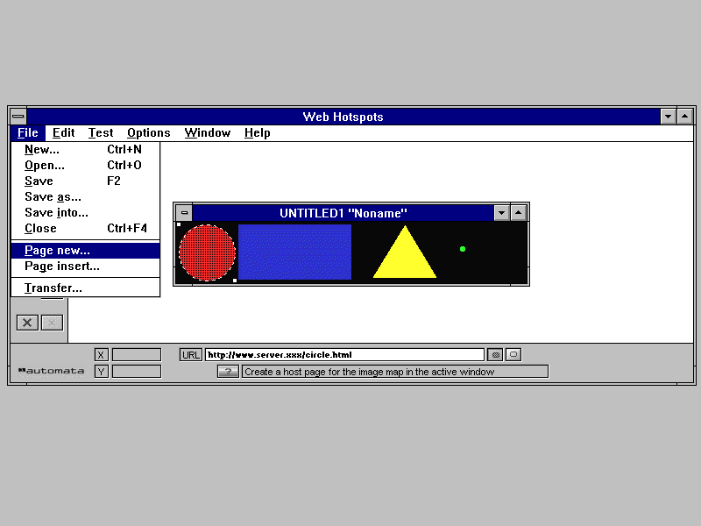Open the Web Hotspots system control menu

pos(18,117)
